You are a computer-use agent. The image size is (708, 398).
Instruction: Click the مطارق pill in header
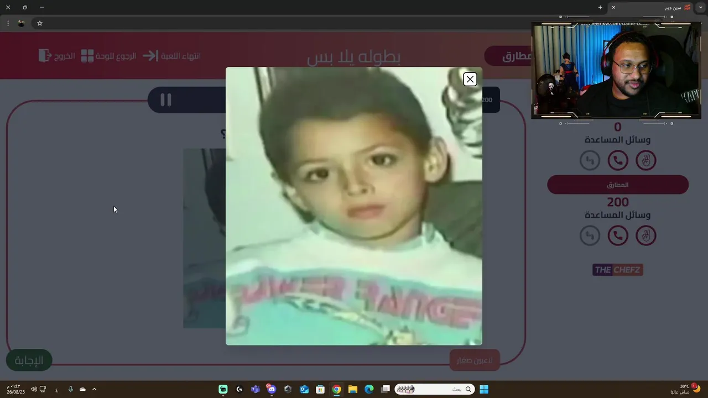pos(509,56)
